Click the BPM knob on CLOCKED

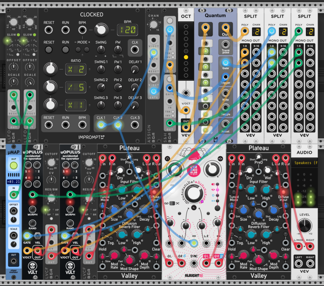pyautogui.click(x=101, y=30)
